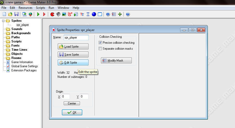Select the Paths folder
The width and height of the screenshot is (235, 128).
(x=16, y=37)
